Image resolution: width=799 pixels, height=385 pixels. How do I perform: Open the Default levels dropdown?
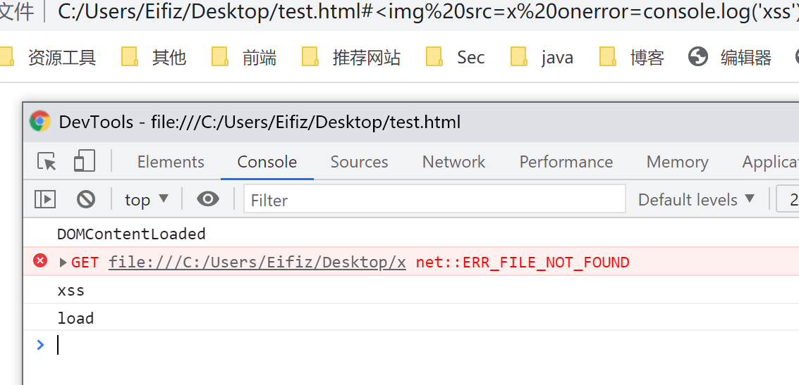697,199
